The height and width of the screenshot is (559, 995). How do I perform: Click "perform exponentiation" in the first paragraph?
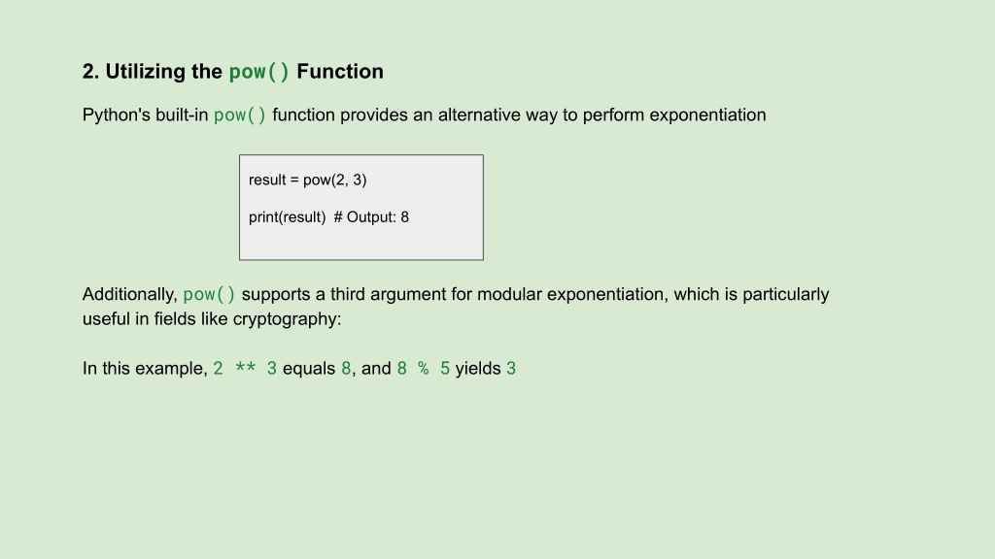(674, 115)
